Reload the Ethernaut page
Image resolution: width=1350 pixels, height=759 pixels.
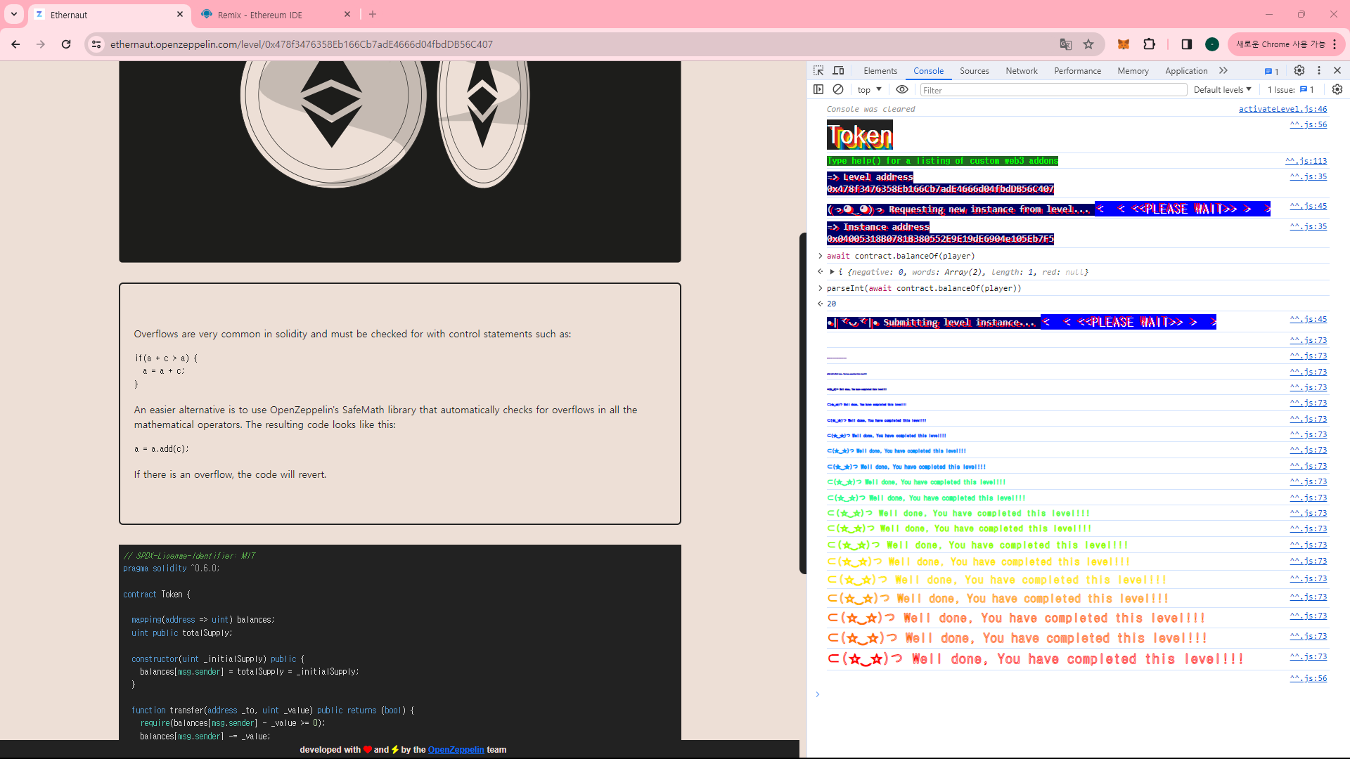coord(66,44)
